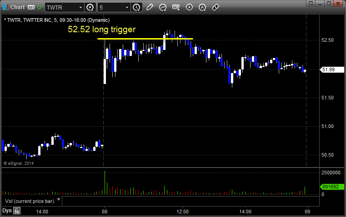
Task: Select the yellow trigger line
Action: coord(145,39)
